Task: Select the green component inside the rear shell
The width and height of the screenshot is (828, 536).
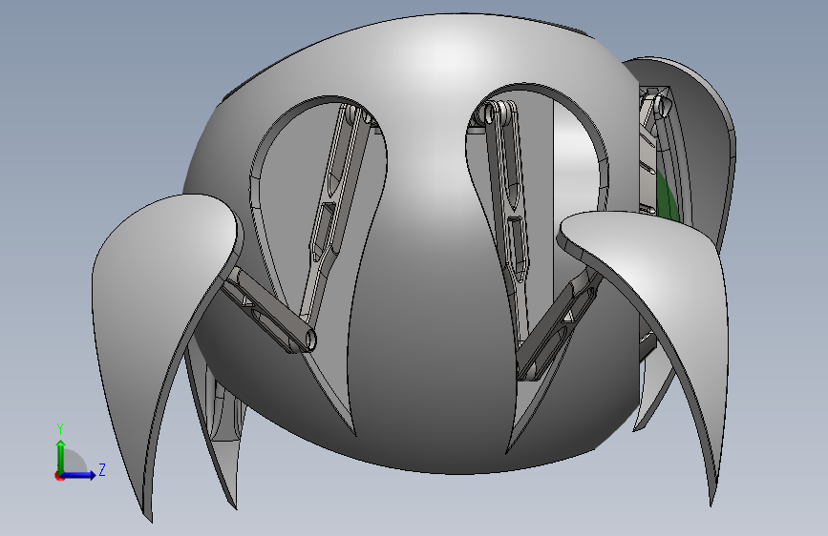Action: (x=667, y=197)
